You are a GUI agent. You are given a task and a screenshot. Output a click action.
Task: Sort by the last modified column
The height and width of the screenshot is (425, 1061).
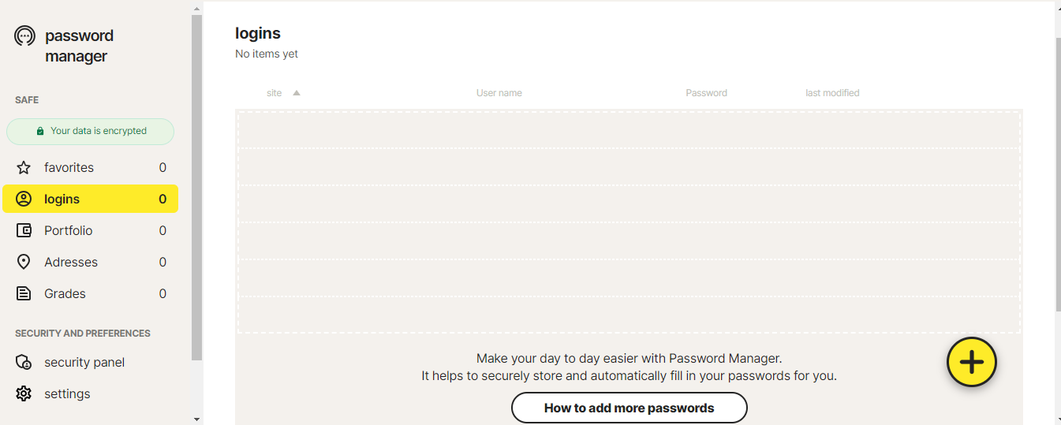pos(832,93)
